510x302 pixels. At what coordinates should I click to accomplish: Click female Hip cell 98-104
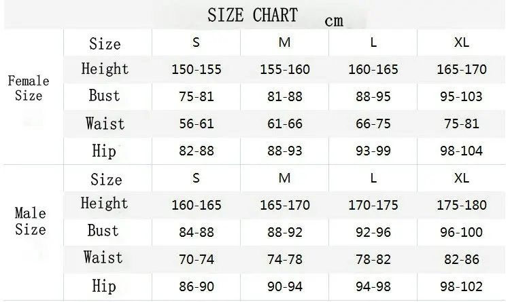click(461, 151)
